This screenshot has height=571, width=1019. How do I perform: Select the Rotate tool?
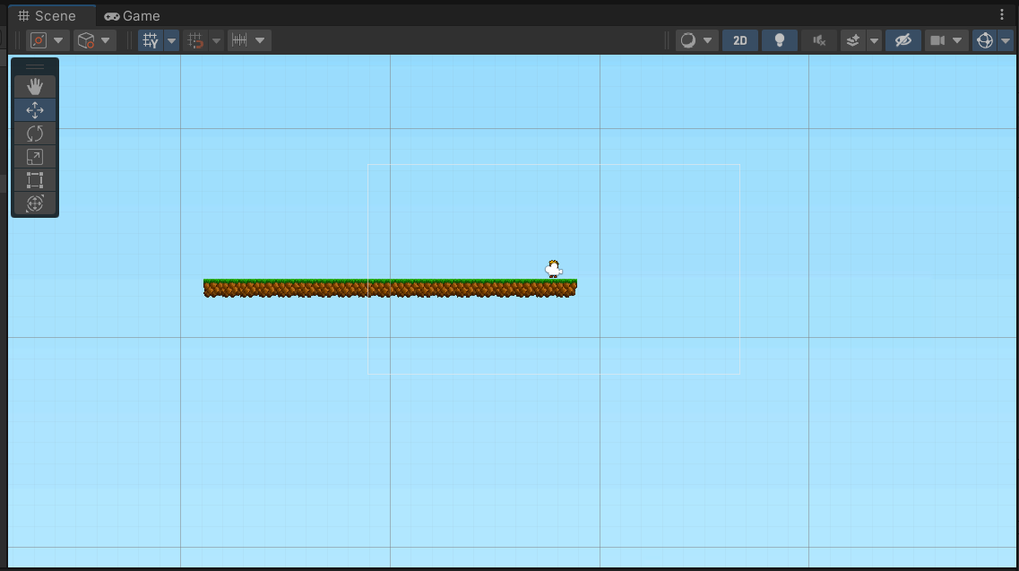pos(35,134)
